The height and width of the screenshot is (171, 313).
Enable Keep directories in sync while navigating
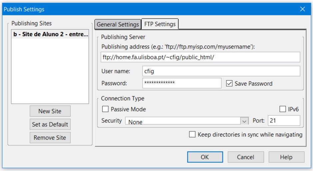(192, 135)
